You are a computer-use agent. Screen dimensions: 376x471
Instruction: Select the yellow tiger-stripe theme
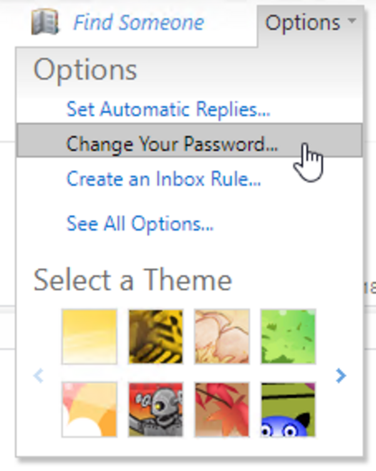tap(155, 336)
